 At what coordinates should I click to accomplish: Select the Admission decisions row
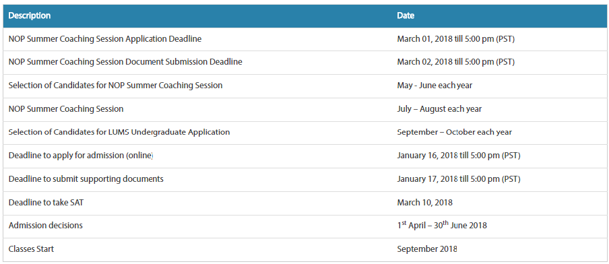point(304,226)
